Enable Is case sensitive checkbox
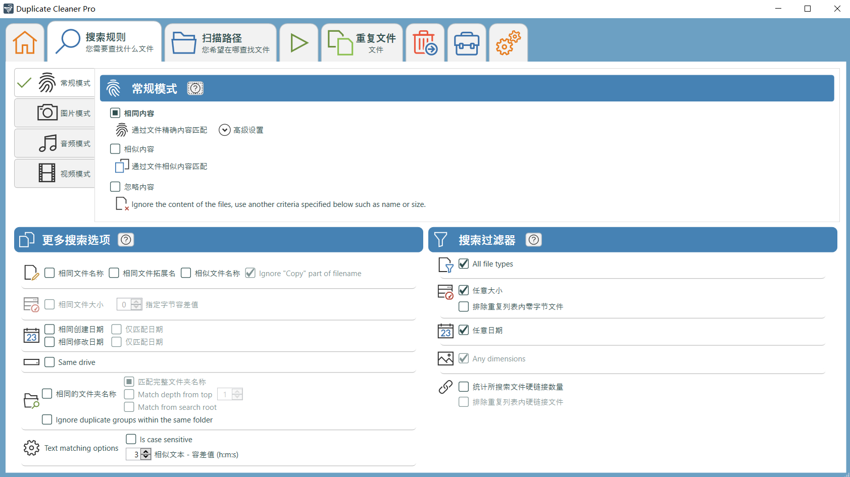The width and height of the screenshot is (850, 477). 131,439
